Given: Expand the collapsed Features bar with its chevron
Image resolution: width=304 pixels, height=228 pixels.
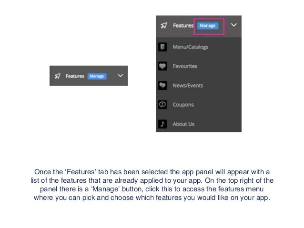Looking at the screenshot, I should click(x=120, y=76).
